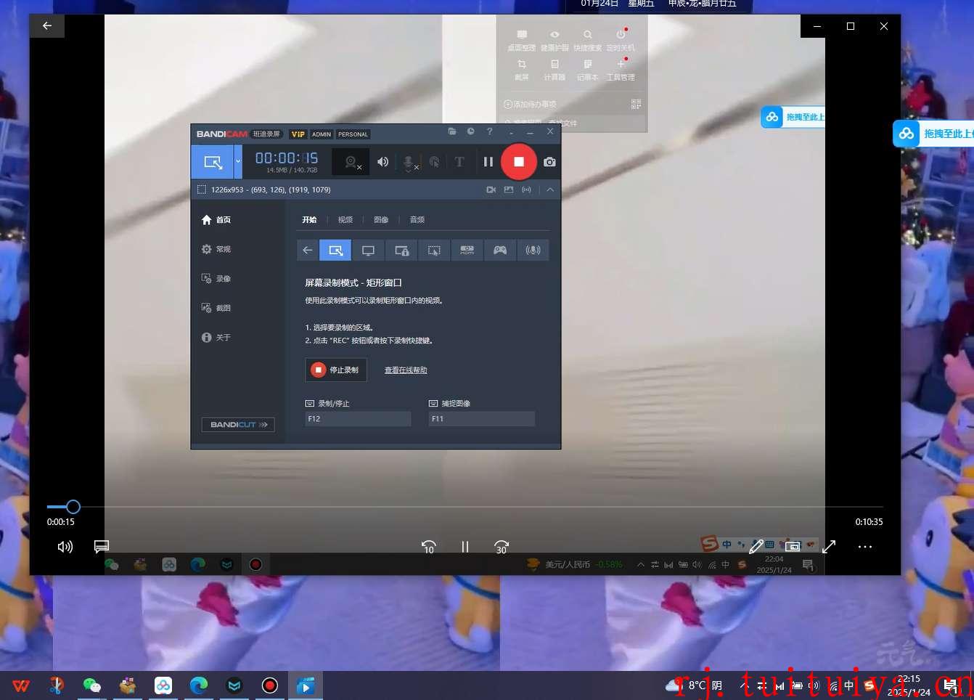Image resolution: width=974 pixels, height=700 pixels.
Task: Open the Bandicam output folder icon
Action: (x=452, y=131)
